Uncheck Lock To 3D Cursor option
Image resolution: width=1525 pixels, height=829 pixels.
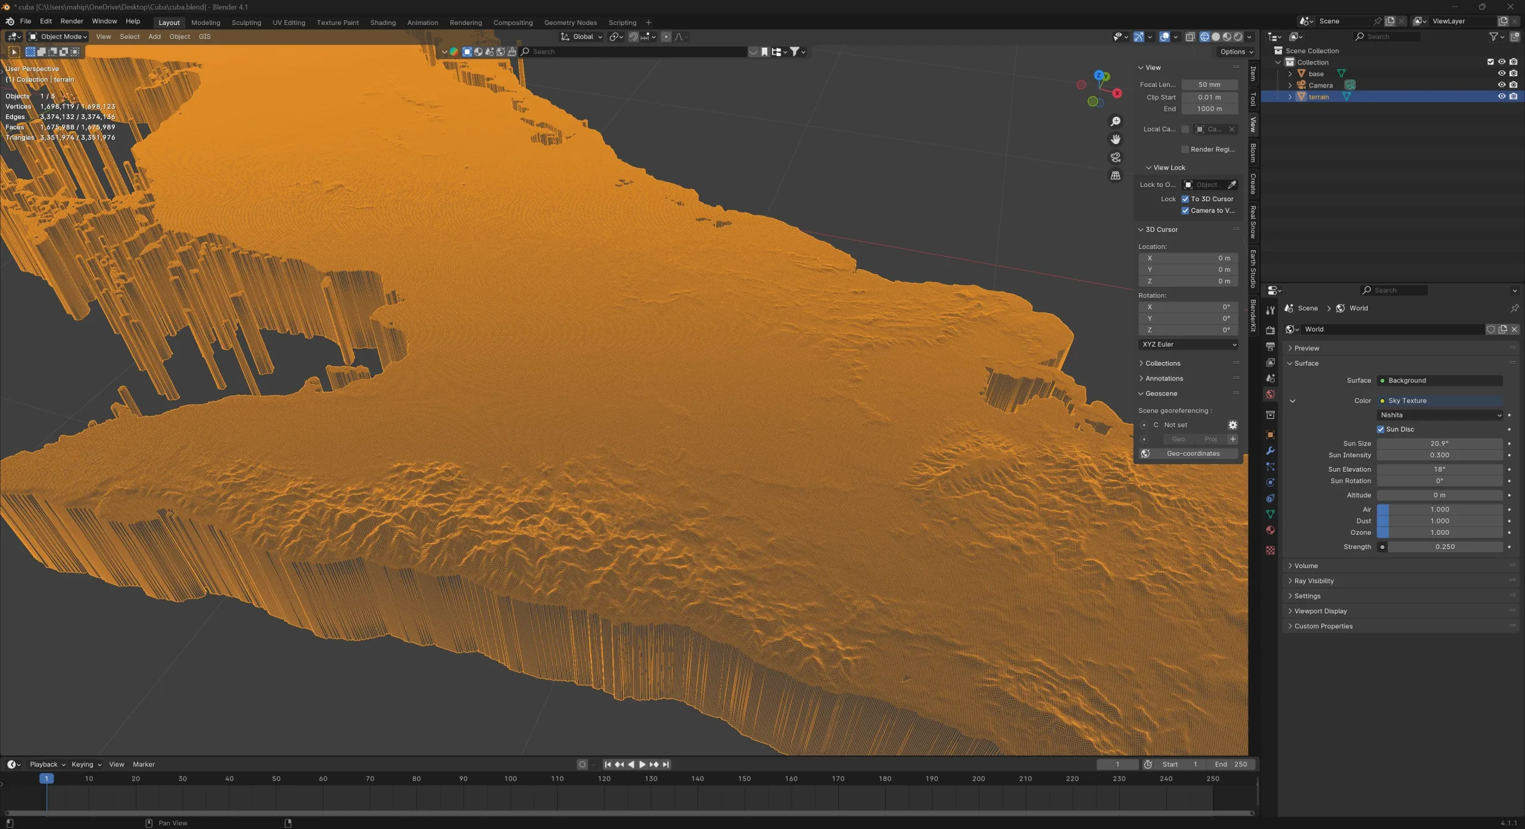(x=1186, y=199)
